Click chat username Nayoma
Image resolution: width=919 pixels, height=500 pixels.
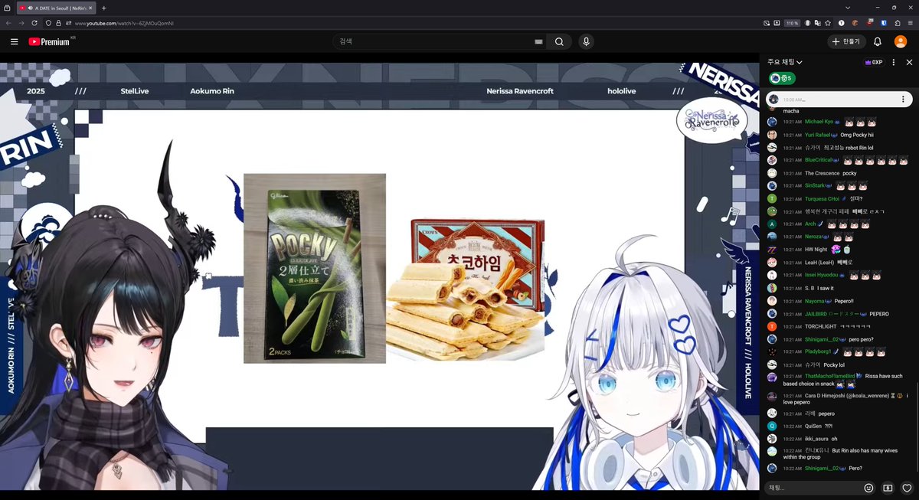tap(815, 301)
